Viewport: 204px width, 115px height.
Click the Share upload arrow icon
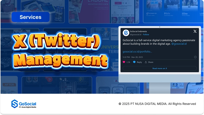point(146,62)
